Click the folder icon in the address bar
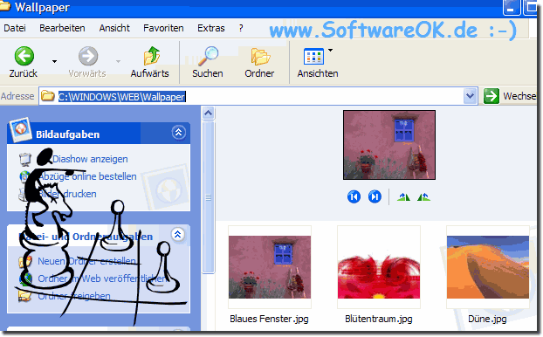543x337 pixels. [x=48, y=95]
